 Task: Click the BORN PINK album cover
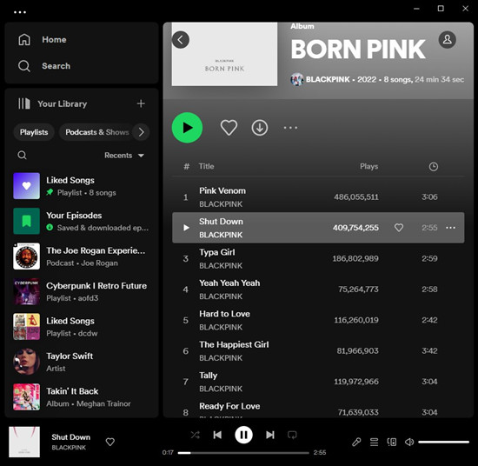coord(225,54)
